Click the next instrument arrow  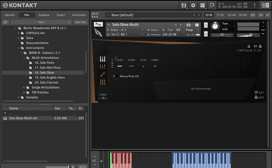click(x=181, y=25)
